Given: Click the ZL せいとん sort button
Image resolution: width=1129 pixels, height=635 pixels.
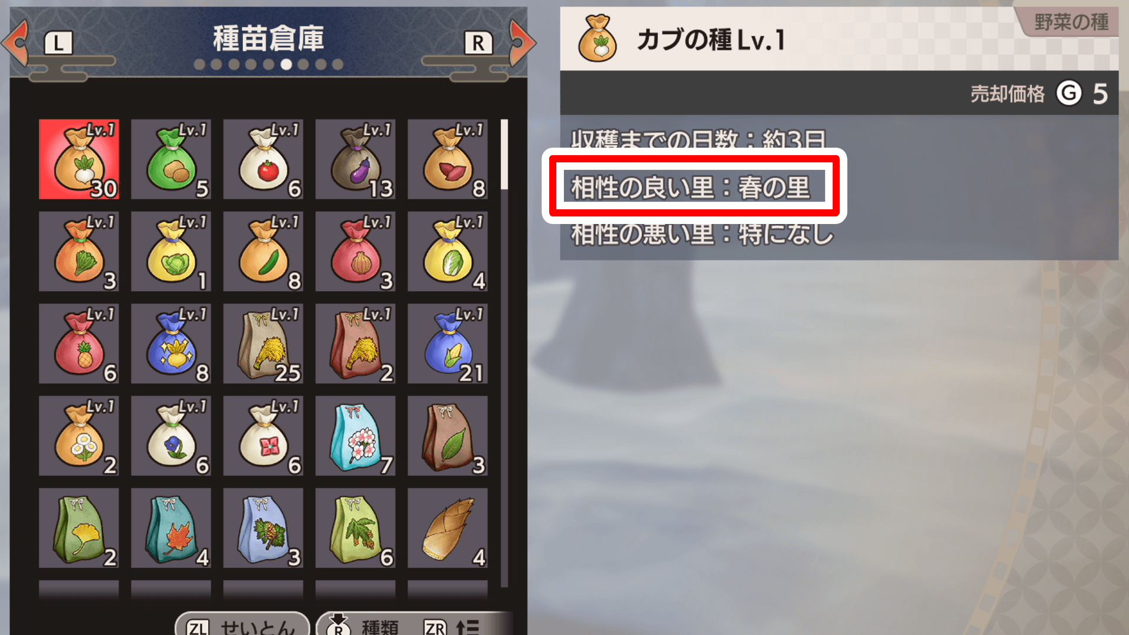Looking at the screenshot, I should coord(242,626).
